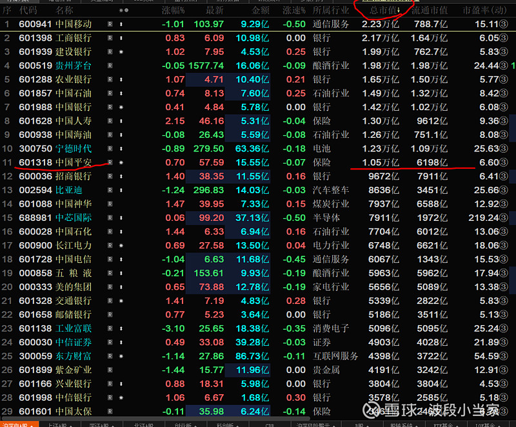Click the 代码 column header
Image resolution: width=516 pixels, height=427 pixels.
pos(28,10)
